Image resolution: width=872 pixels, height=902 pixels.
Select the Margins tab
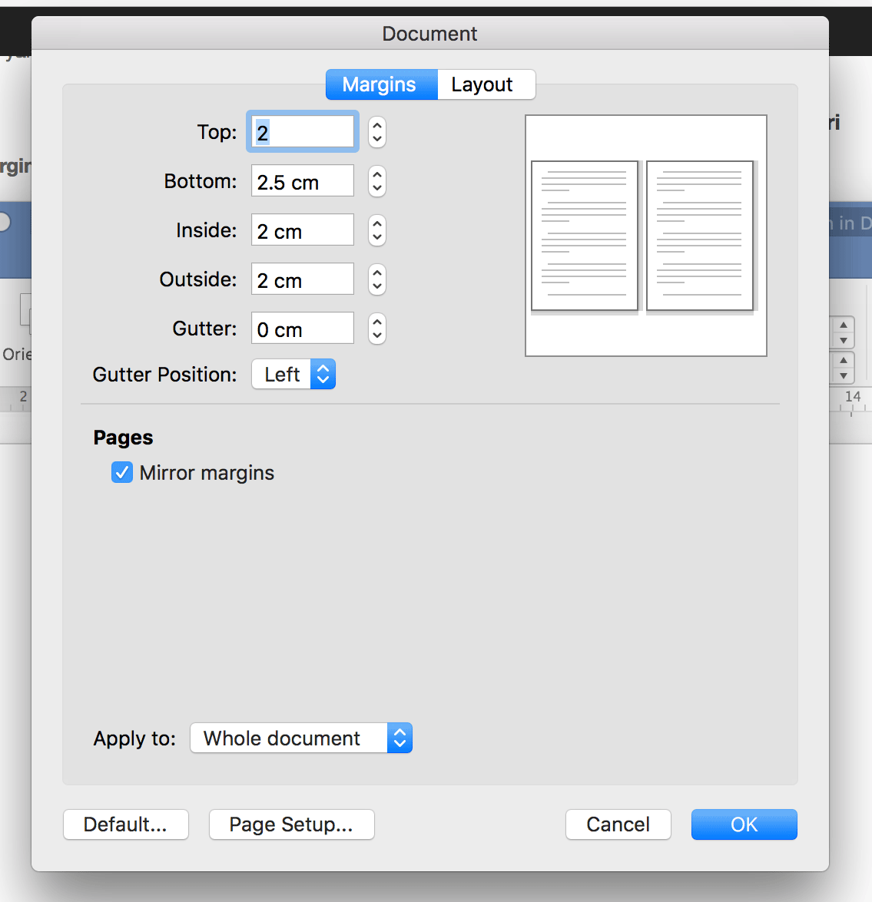pyautogui.click(x=382, y=84)
